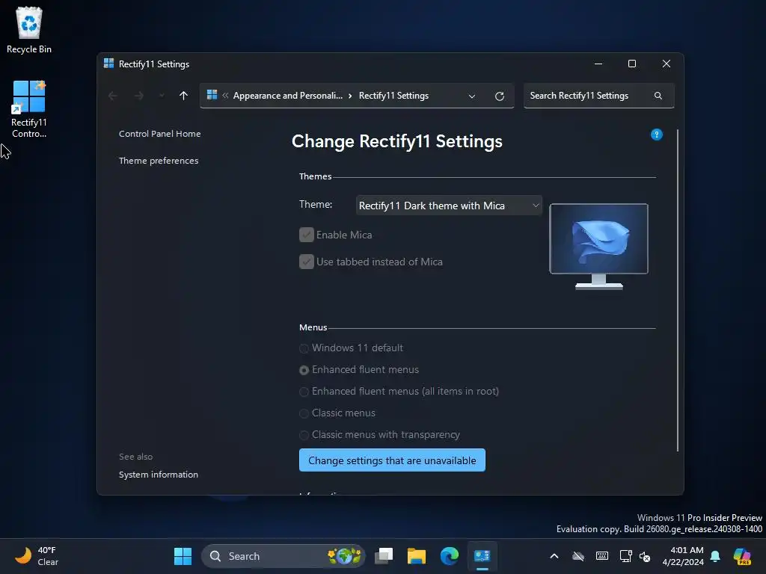Screen dimensions: 766x574
Task: Click the taskbar Search box
Action: (284, 556)
